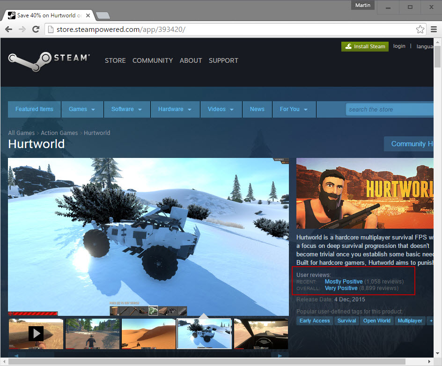Expand the Software dropdown
This screenshot has width=442, height=366.
click(127, 109)
